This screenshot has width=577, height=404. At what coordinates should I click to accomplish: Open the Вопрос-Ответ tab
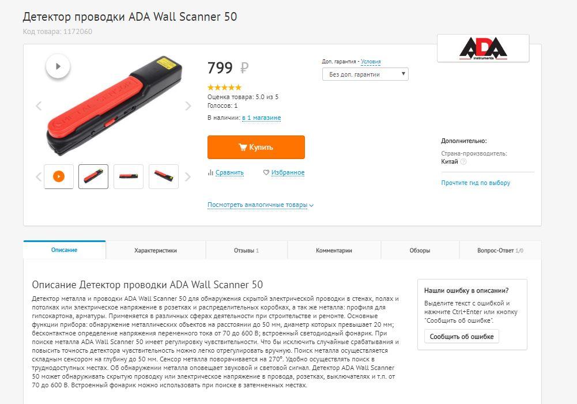click(500, 250)
